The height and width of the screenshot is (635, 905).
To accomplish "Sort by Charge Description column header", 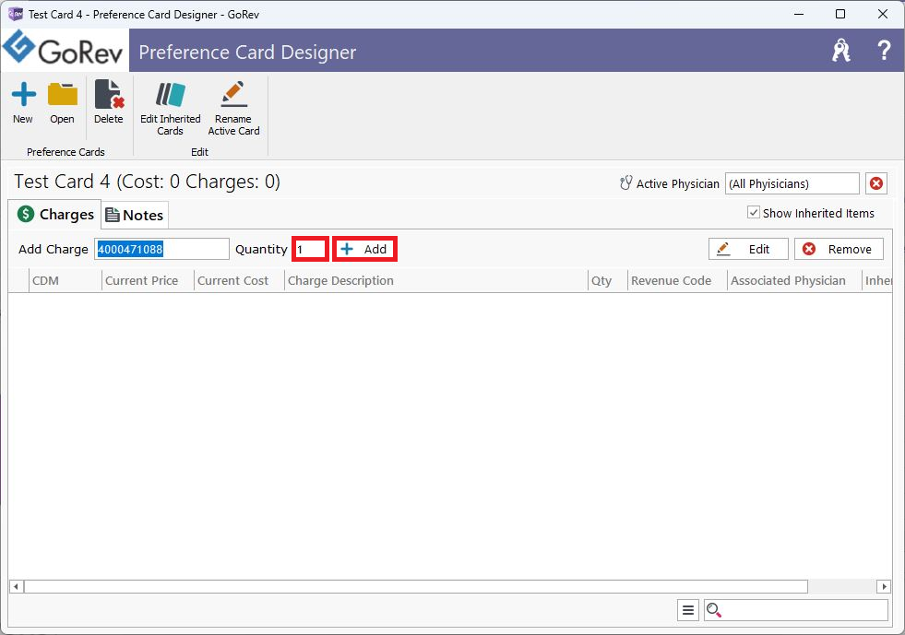I will pyautogui.click(x=435, y=281).
